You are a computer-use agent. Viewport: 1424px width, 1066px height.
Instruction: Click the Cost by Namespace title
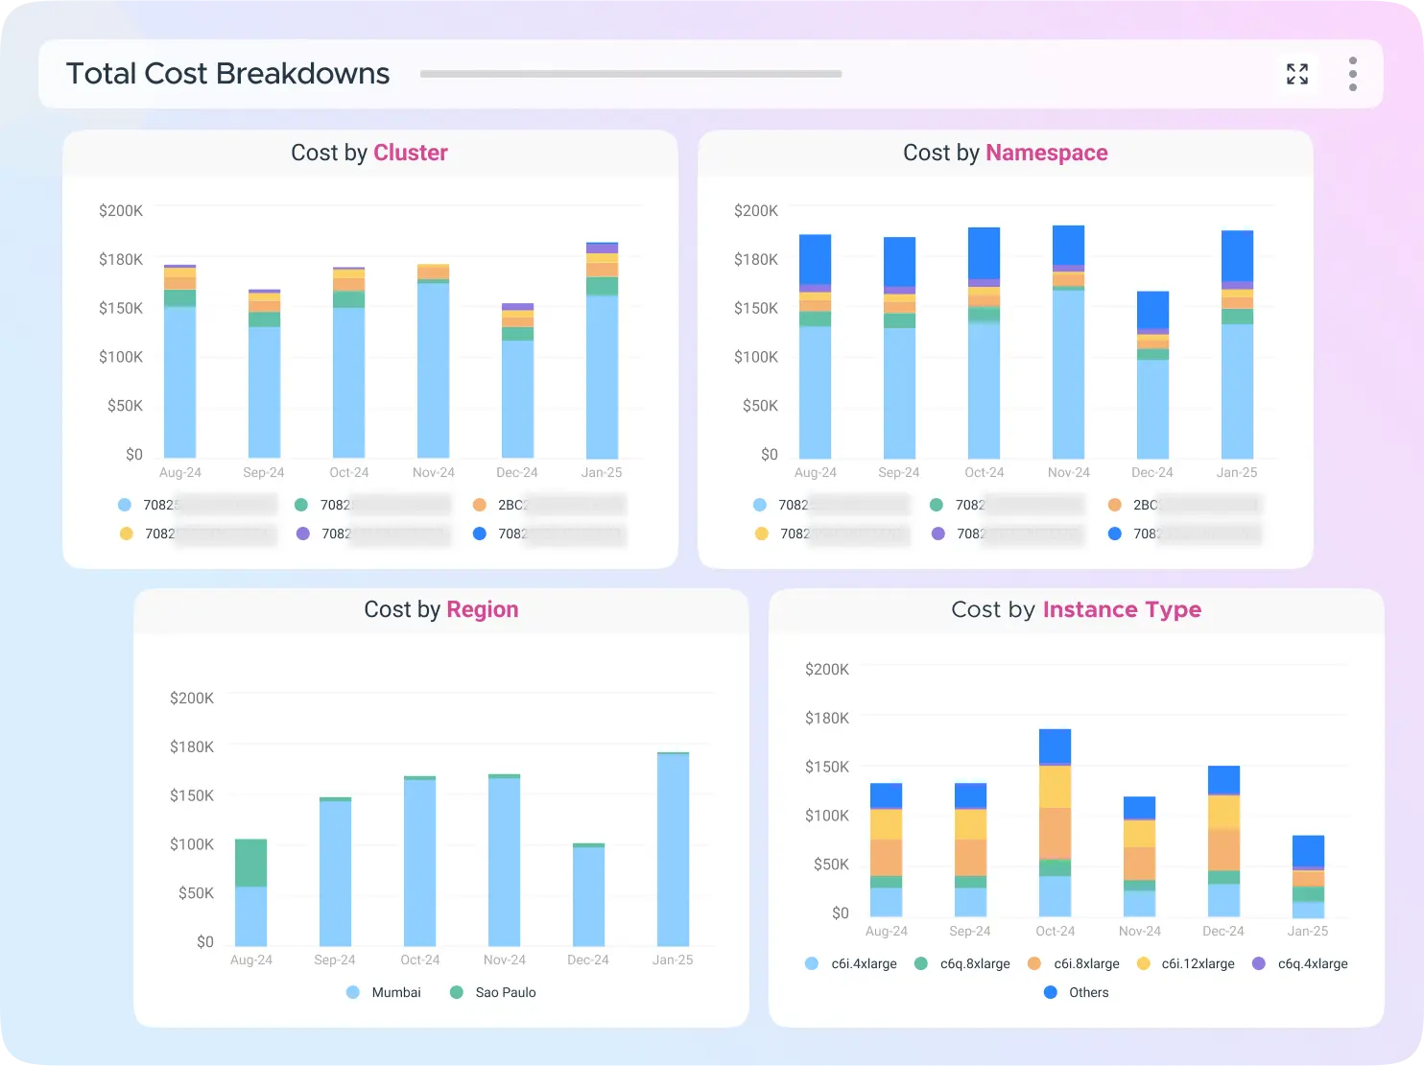click(x=1005, y=153)
